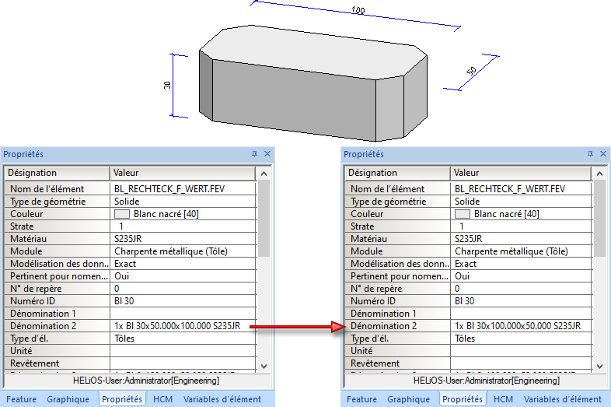Open the Graphique tab in left panel
611x407 pixels.
(x=68, y=399)
